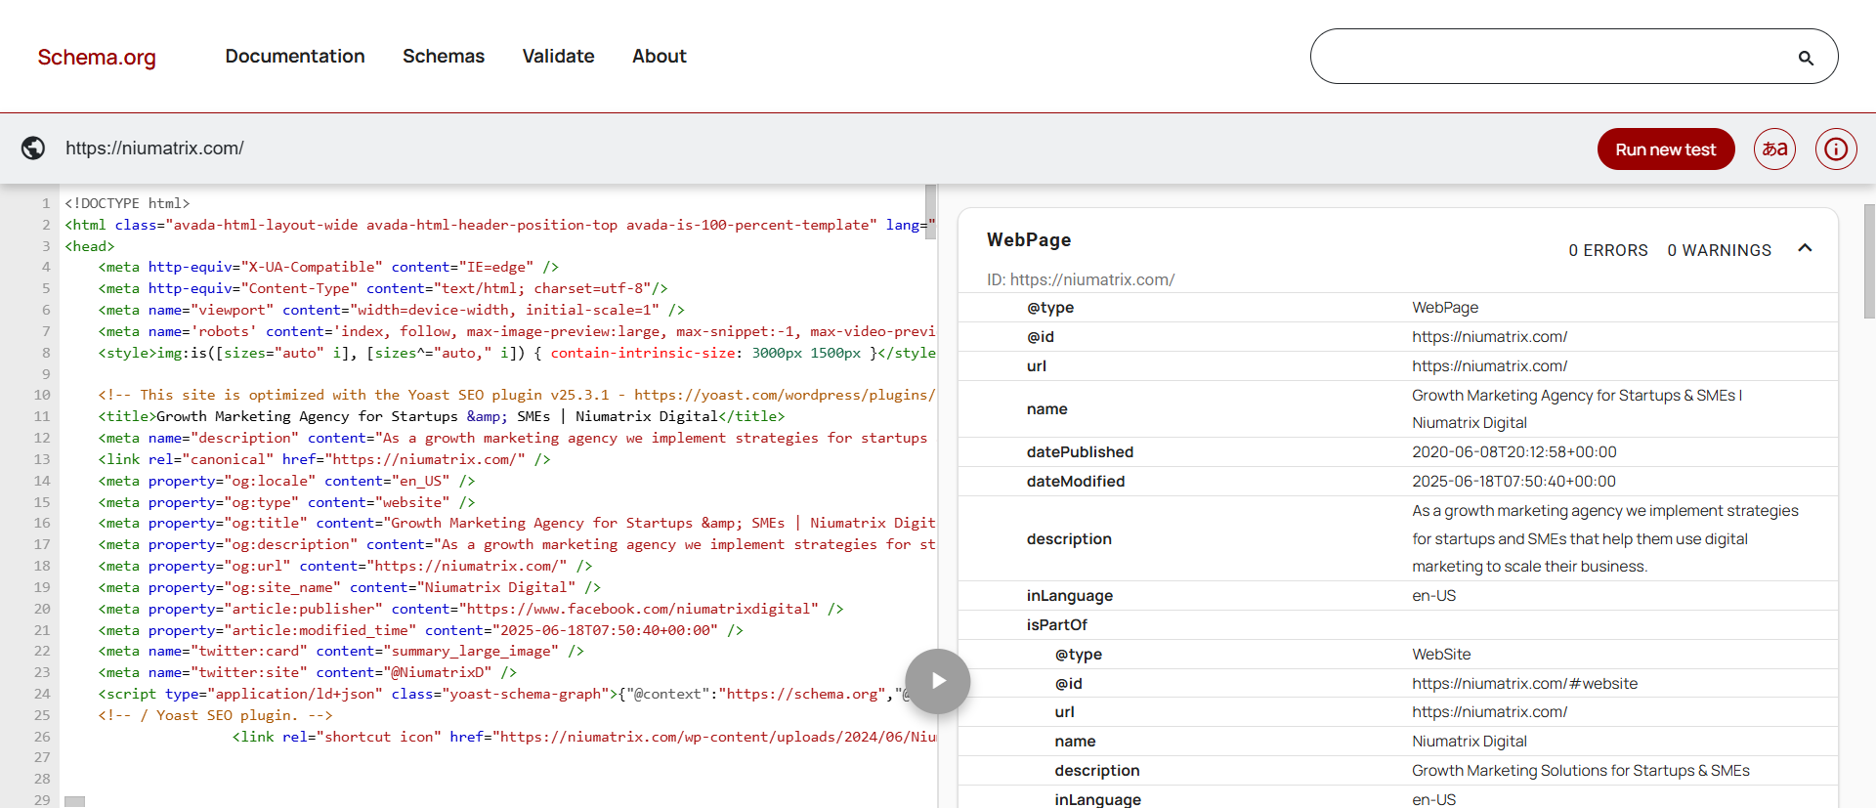1876x808 pixels.
Task: Click the WebPage name property label
Action: coord(1046,409)
